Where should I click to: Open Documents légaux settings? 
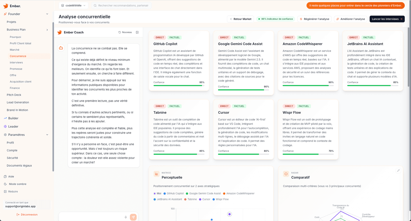[x=19, y=166]
